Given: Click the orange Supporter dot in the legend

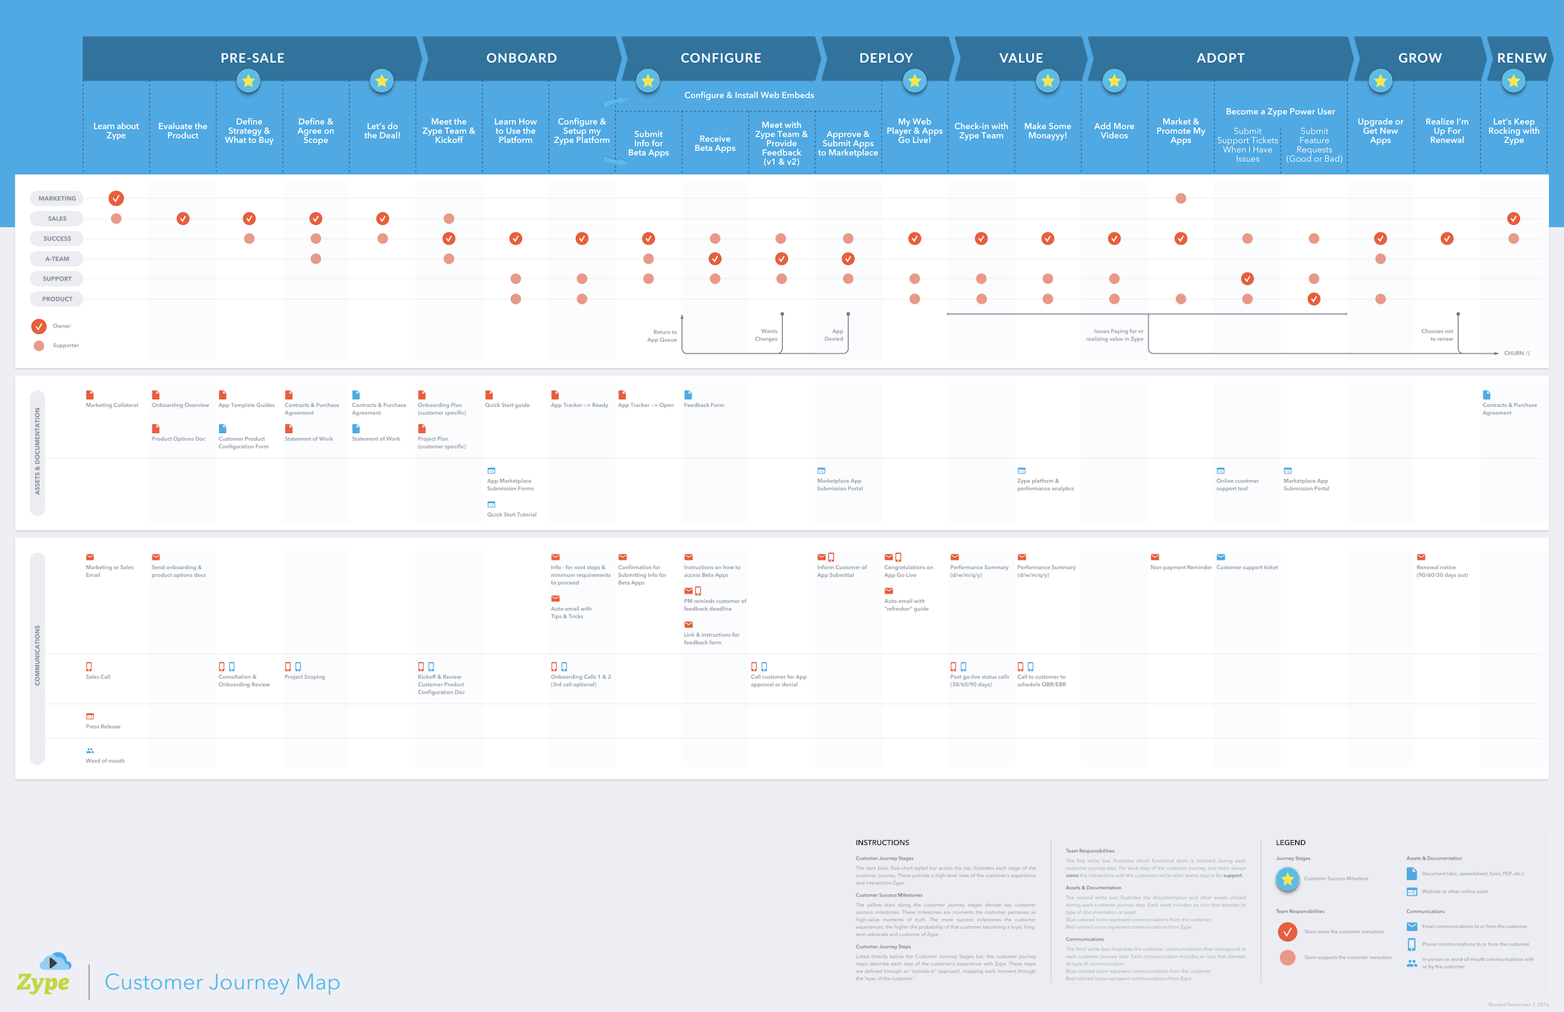Looking at the screenshot, I should 39,345.
